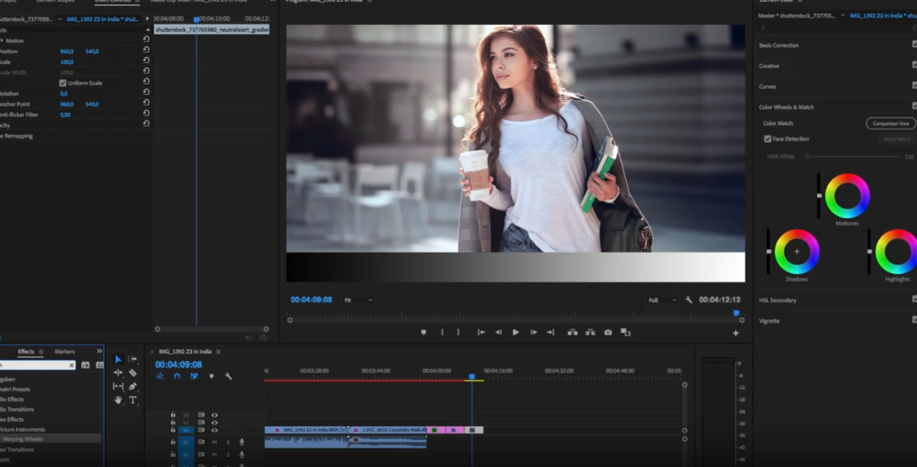Click the Position X value 960,0
917x467 pixels.
coord(67,52)
